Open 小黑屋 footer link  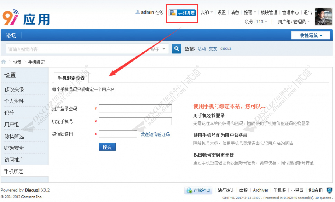(297, 190)
